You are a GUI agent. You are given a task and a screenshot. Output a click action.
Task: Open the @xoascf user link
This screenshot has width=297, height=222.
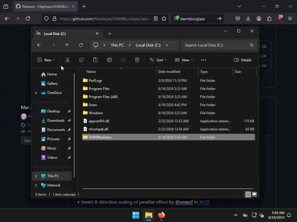184,202
